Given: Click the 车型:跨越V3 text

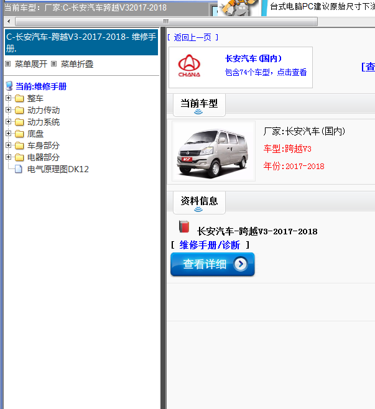Looking at the screenshot, I should (x=287, y=149).
